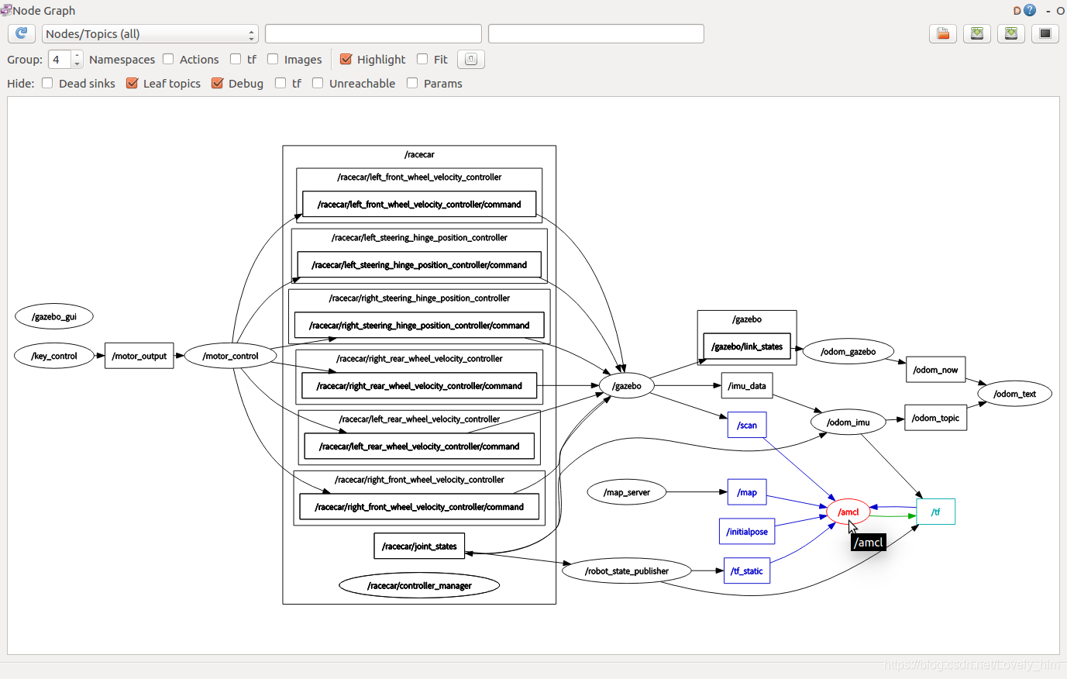Click /racecar/right_rear_wheel_velocity_controller/command box
The image size is (1067, 679).
click(419, 386)
